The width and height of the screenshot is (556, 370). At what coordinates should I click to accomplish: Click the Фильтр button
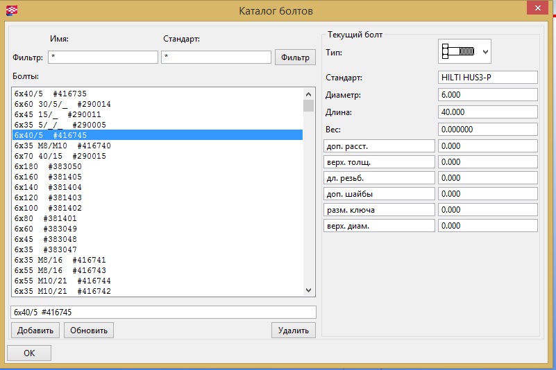[x=295, y=57]
